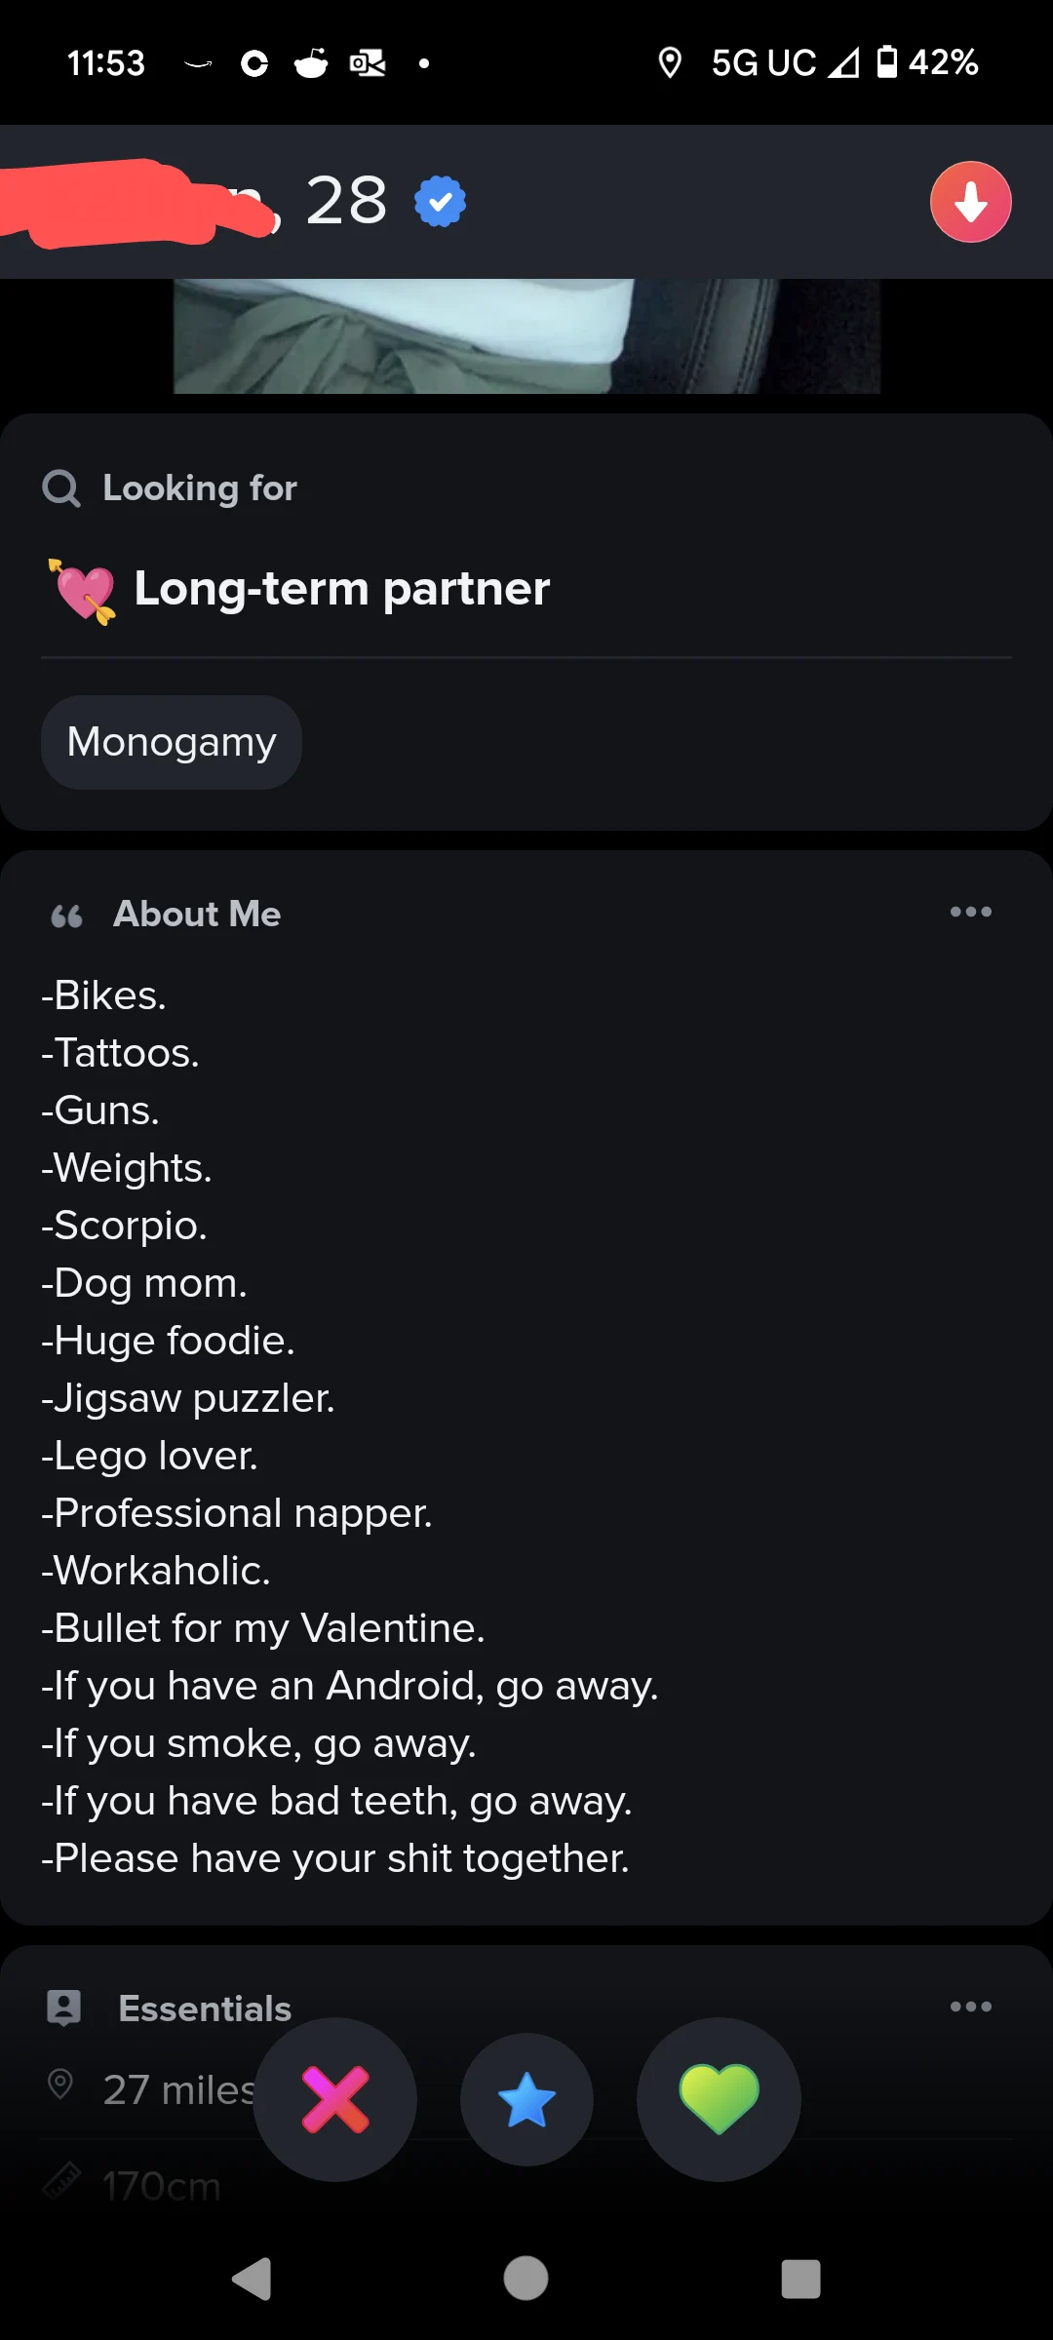Screen dimensions: 1053x2340
Task: Open Essentials three-dot options menu
Action: (x=970, y=2007)
